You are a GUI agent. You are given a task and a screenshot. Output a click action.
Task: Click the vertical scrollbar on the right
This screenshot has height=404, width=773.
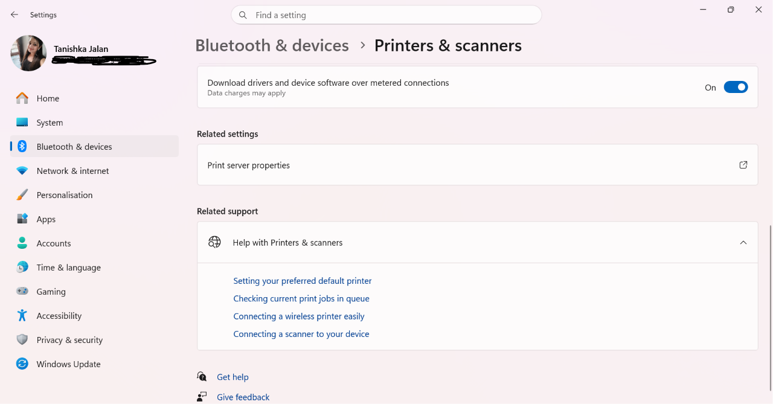click(x=769, y=308)
